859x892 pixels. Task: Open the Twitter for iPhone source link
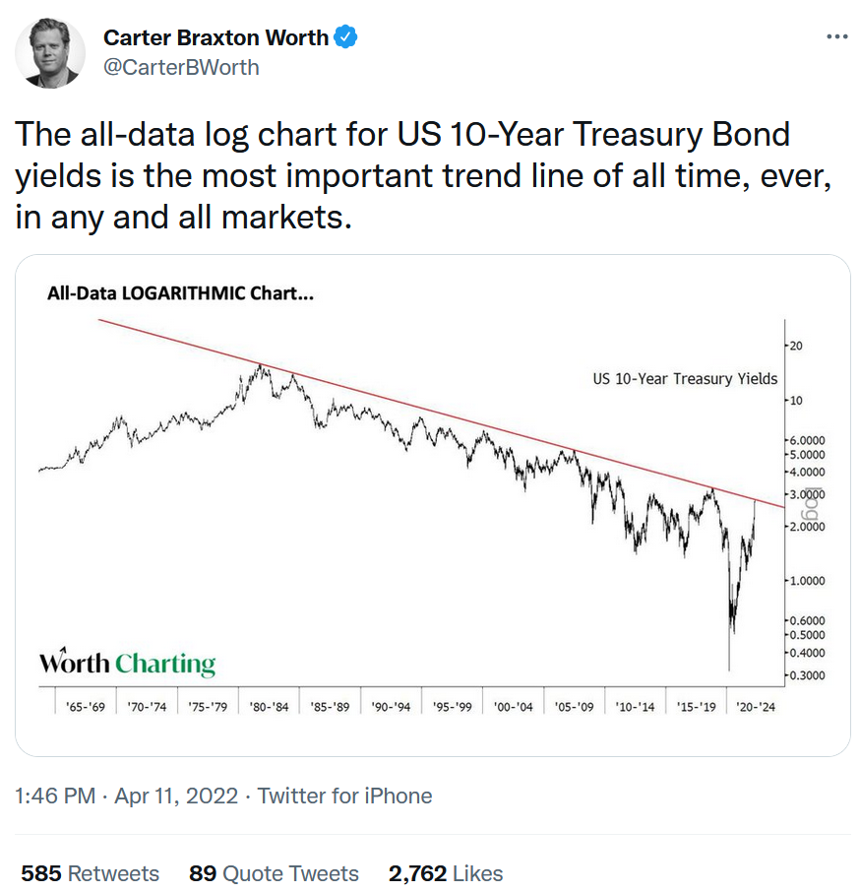tap(344, 796)
